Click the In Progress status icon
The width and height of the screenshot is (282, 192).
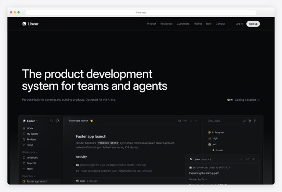pyautogui.click(x=209, y=132)
